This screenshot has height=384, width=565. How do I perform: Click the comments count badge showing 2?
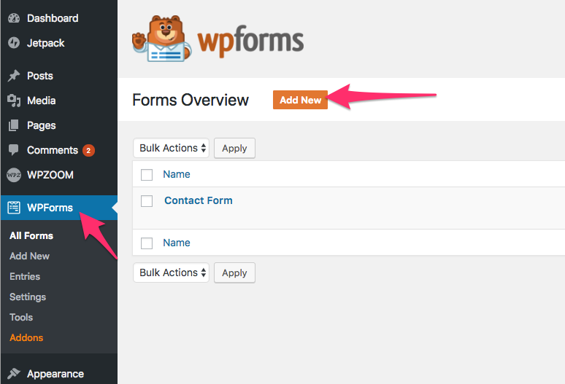point(88,150)
